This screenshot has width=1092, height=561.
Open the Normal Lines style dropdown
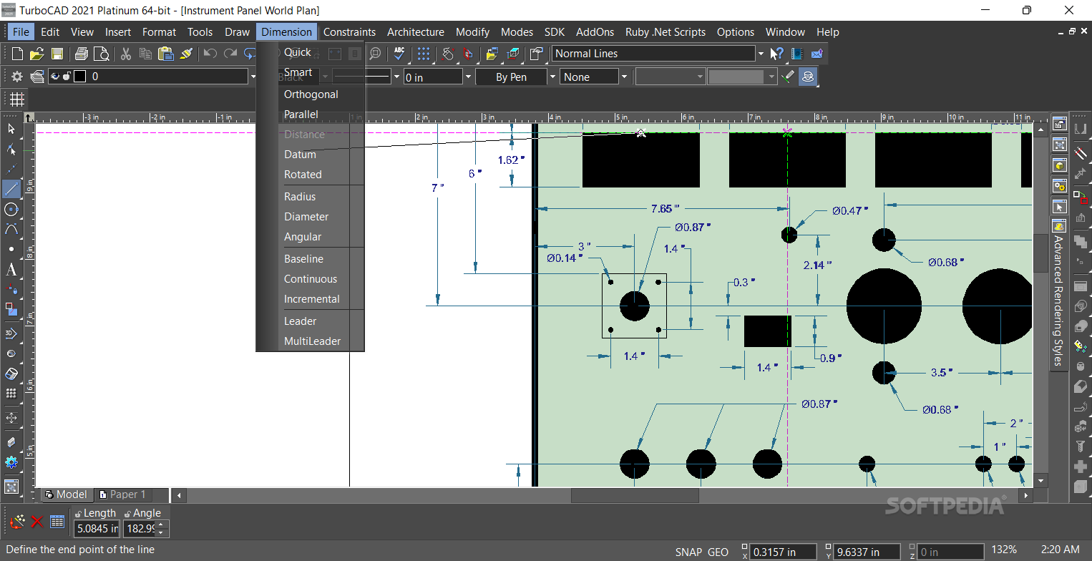[x=760, y=54]
